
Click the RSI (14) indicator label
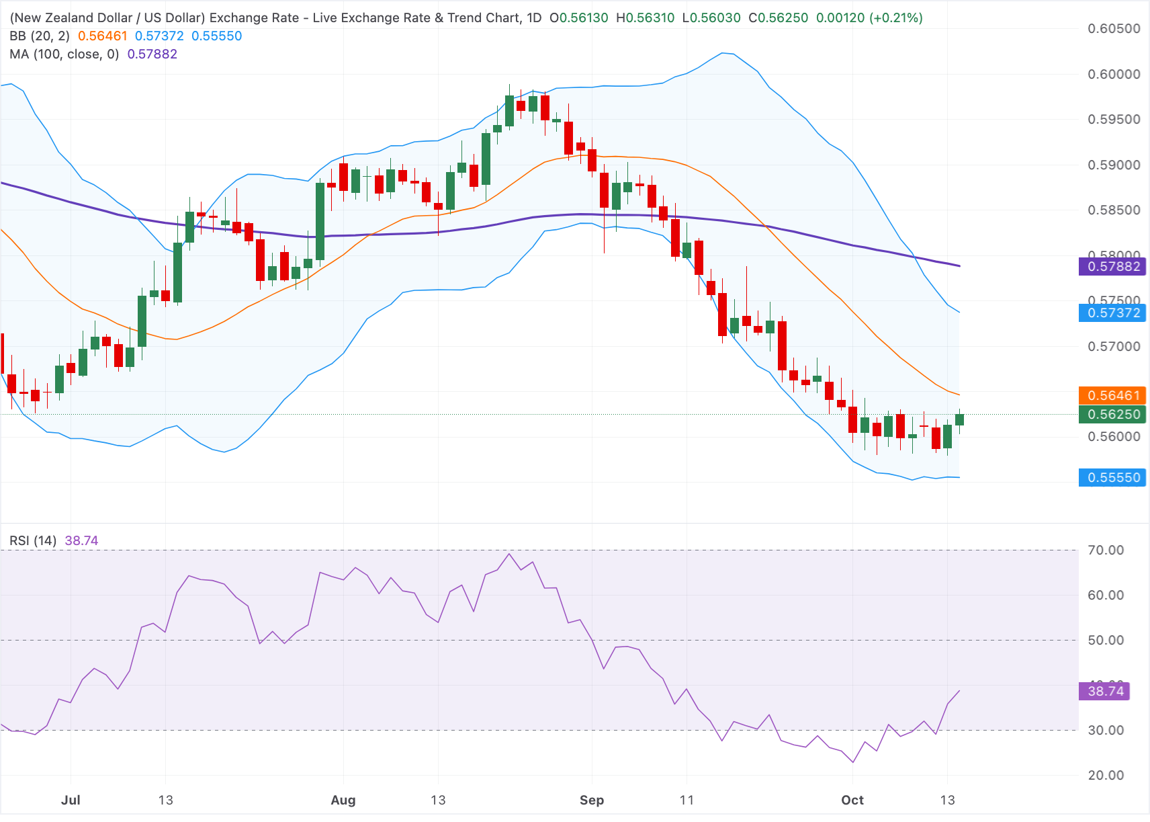tap(33, 540)
